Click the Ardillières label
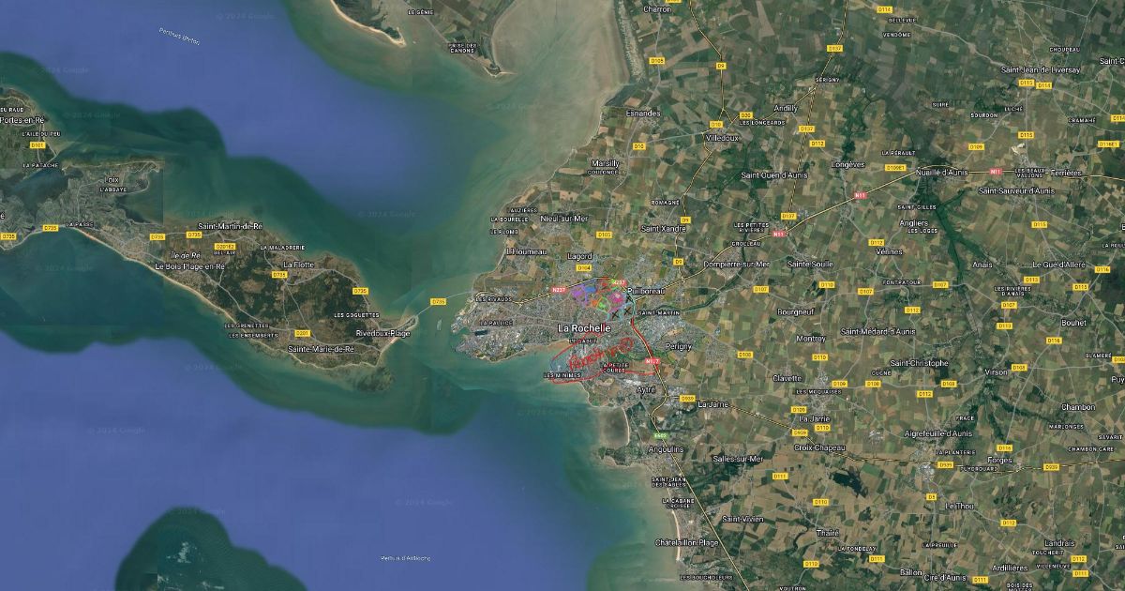This screenshot has height=591, width=1125. [1009, 568]
